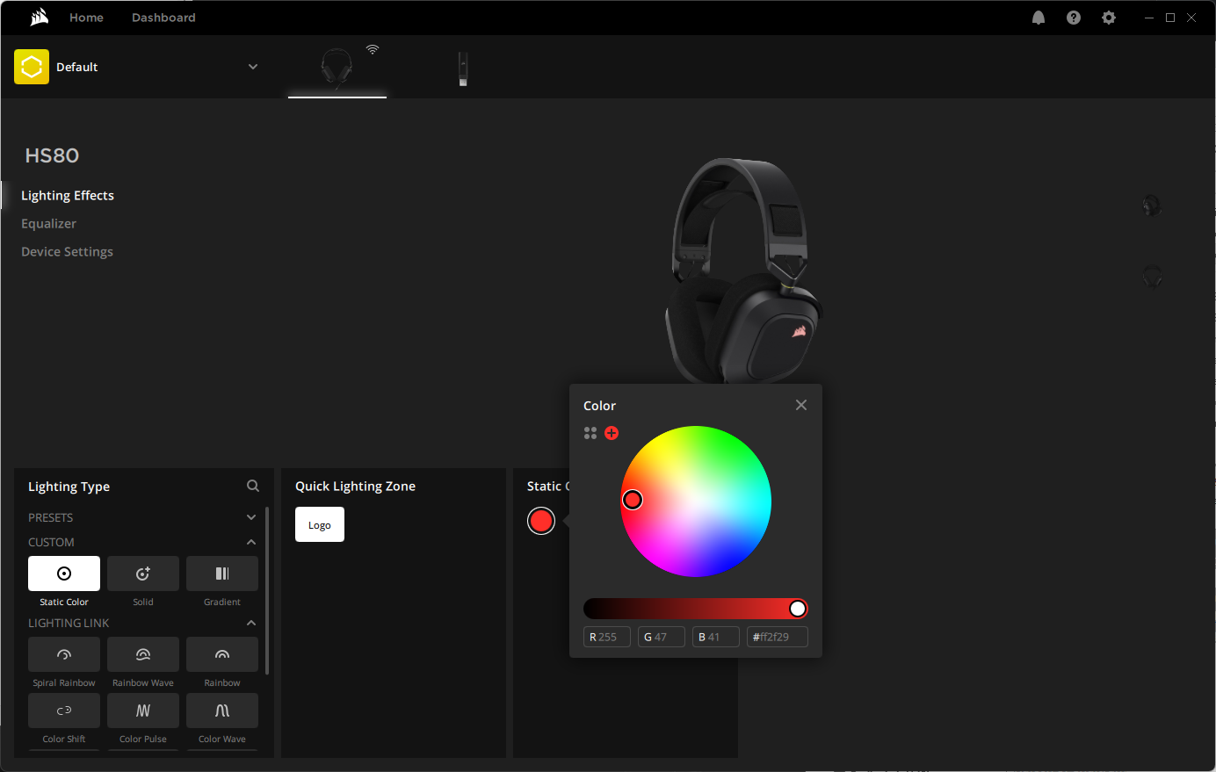This screenshot has width=1216, height=772.
Task: Choose Rainbow Wave lighting link
Action: (x=143, y=654)
